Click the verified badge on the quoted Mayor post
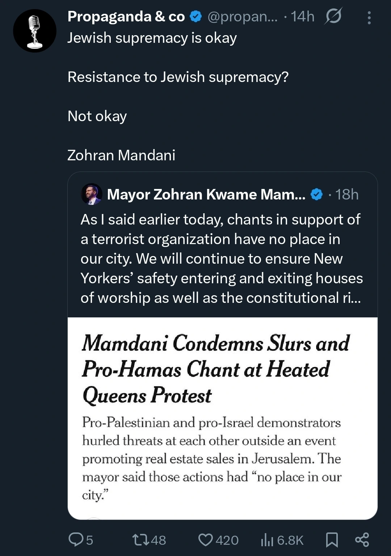Image resolution: width=391 pixels, height=556 pixels. click(317, 194)
